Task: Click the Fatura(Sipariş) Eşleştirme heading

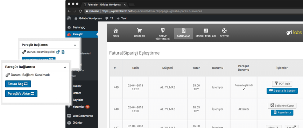Action: coord(134,53)
